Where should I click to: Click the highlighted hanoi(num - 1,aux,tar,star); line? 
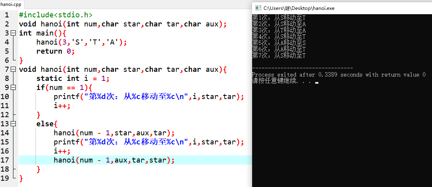[x=114, y=160]
